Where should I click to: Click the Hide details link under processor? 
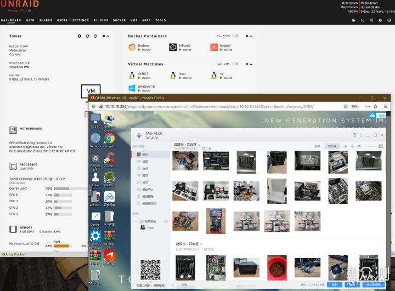[18, 183]
